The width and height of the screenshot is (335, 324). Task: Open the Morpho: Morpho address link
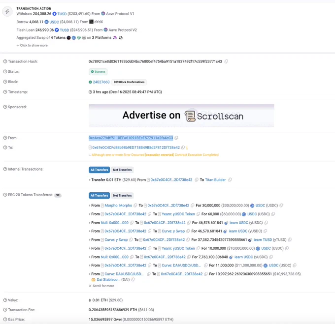(x=118, y=206)
